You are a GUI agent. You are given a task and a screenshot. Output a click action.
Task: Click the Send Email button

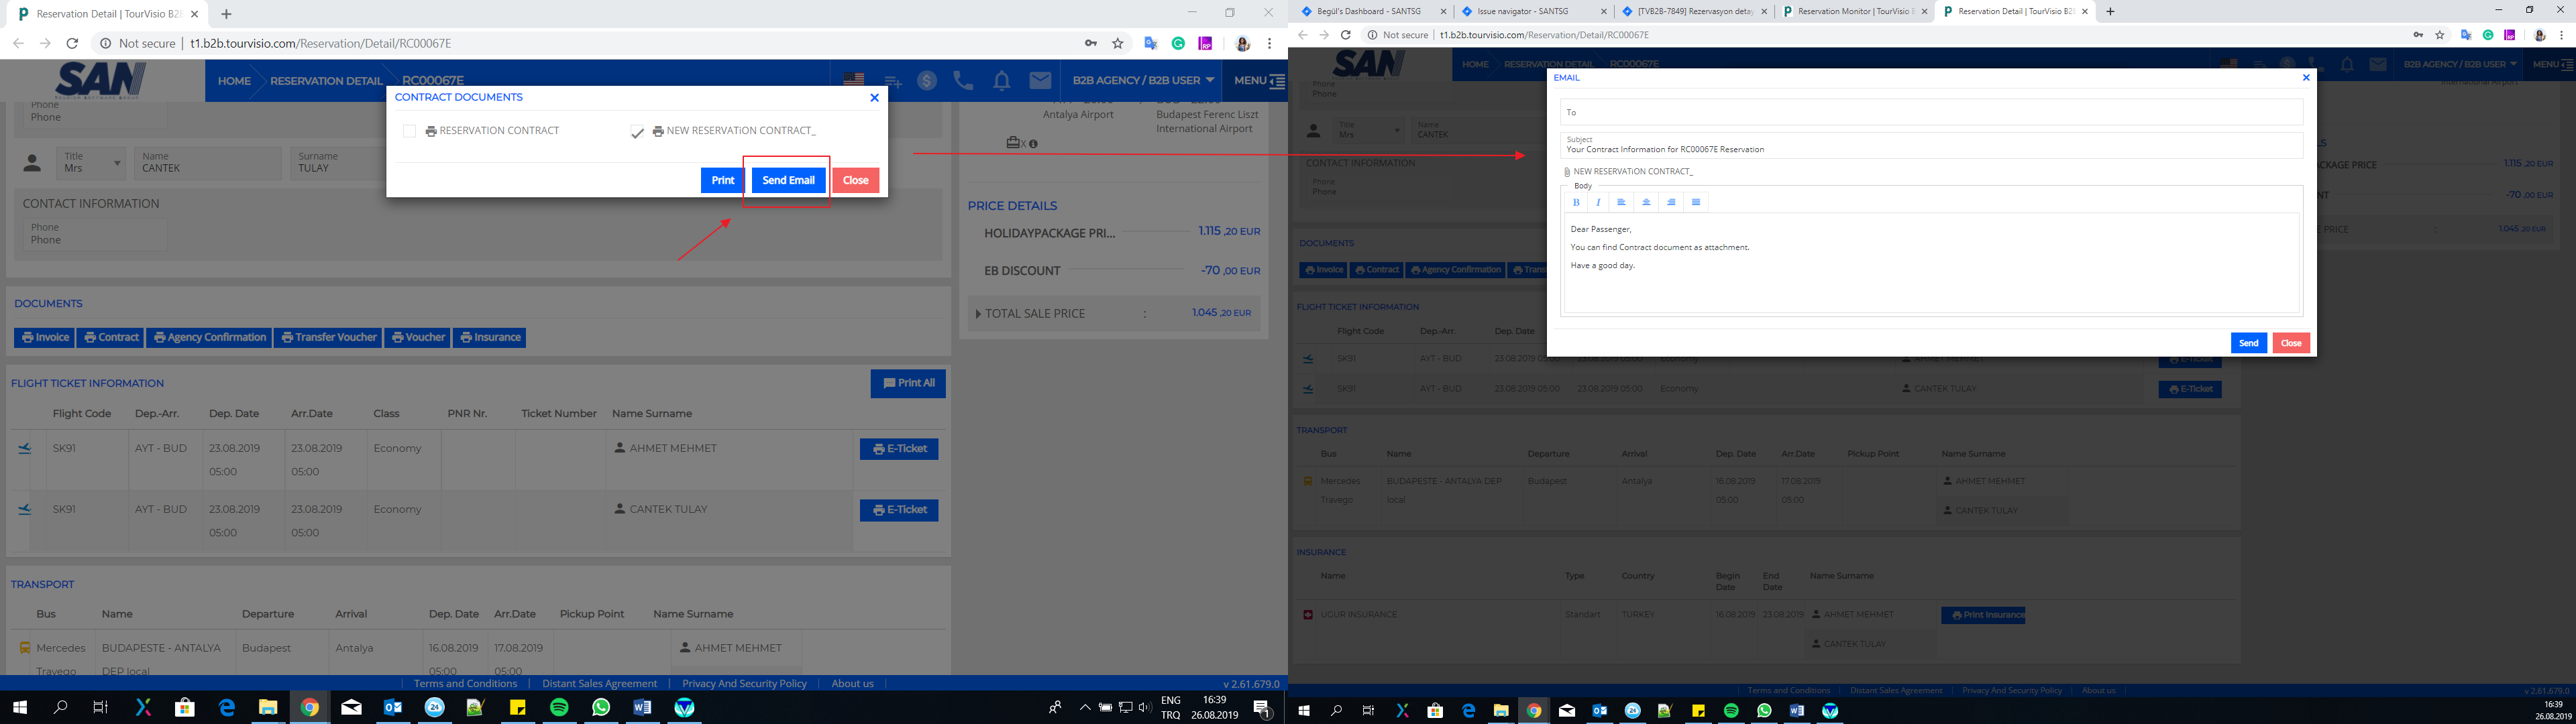[788, 180]
